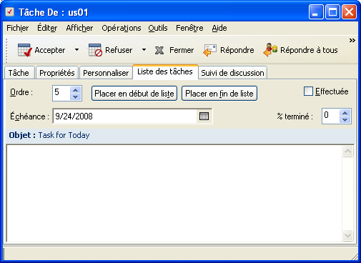The width and height of the screenshot is (361, 263).
Task: Open the Éditer menu
Action: click(47, 28)
